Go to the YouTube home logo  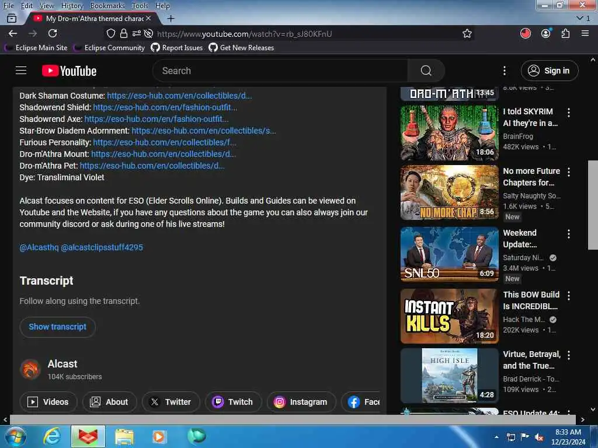69,71
